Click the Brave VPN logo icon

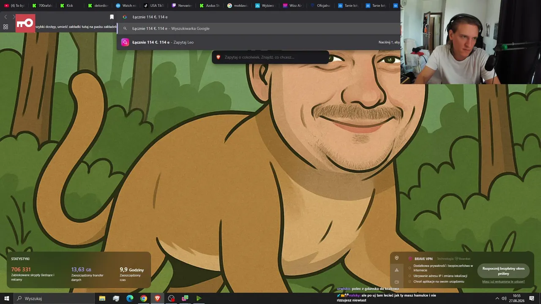pos(410,259)
